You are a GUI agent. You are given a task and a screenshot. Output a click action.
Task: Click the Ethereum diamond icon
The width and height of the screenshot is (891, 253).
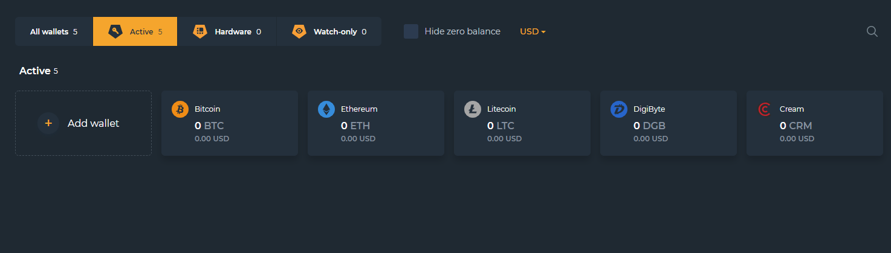(x=326, y=109)
